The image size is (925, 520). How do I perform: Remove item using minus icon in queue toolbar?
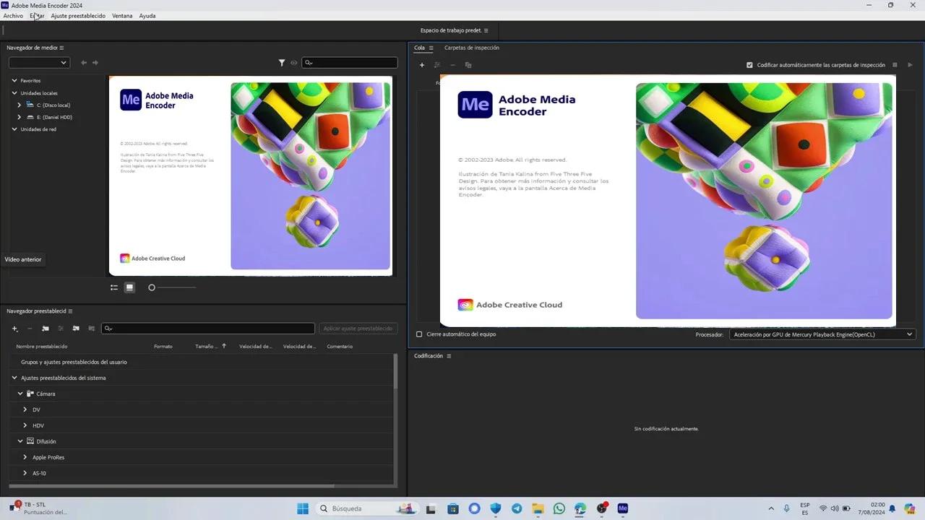coord(452,64)
